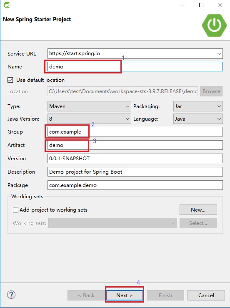Image resolution: width=230 pixels, height=308 pixels.
Task: Expand the Service URL dropdown arrow
Action: [219, 53]
